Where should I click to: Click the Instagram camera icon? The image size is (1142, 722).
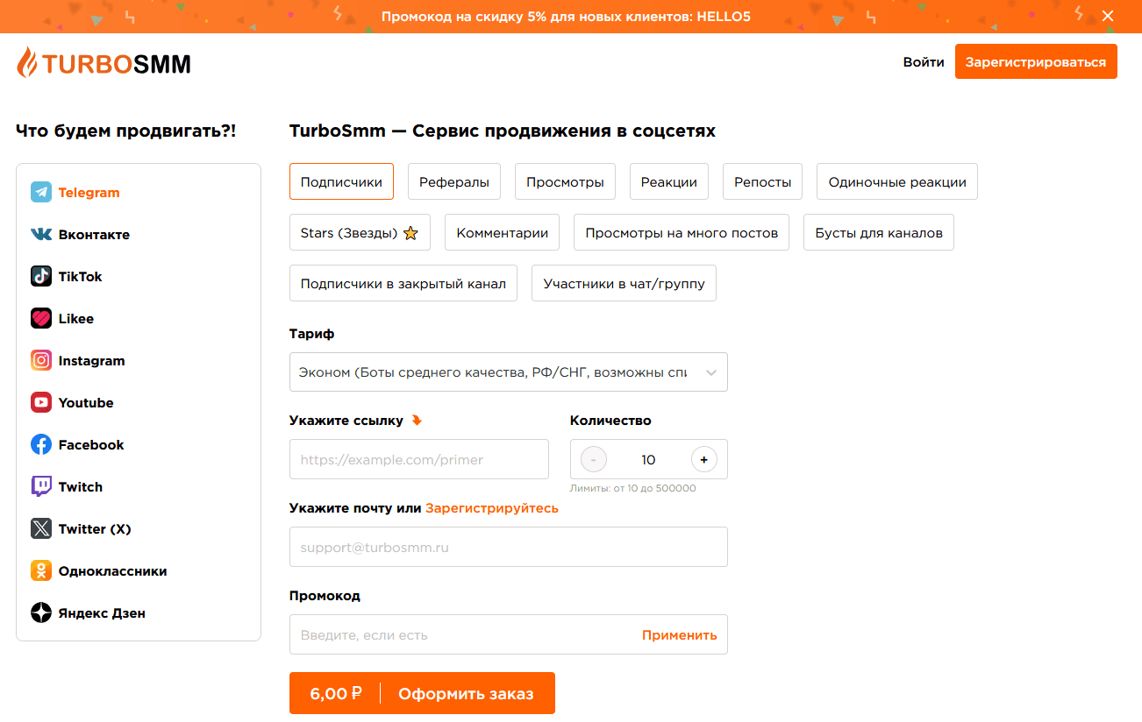(x=41, y=361)
